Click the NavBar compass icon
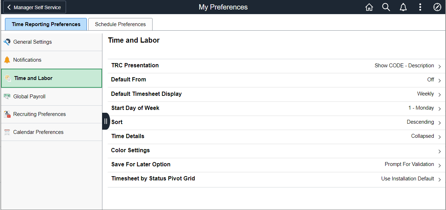The image size is (446, 210). [x=437, y=7]
